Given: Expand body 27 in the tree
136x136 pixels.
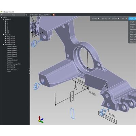Looking at the screenshot, I should tap(6, 33).
